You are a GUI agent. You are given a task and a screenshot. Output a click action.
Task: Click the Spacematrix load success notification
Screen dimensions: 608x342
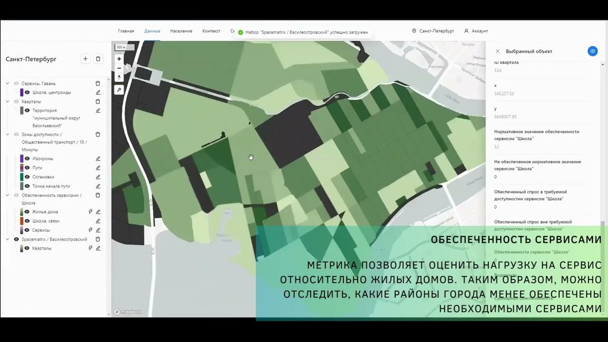(304, 32)
